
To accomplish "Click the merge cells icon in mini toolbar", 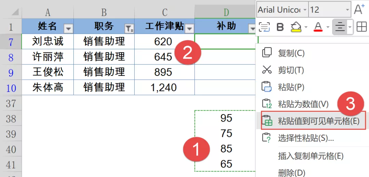I will point(264,27).
